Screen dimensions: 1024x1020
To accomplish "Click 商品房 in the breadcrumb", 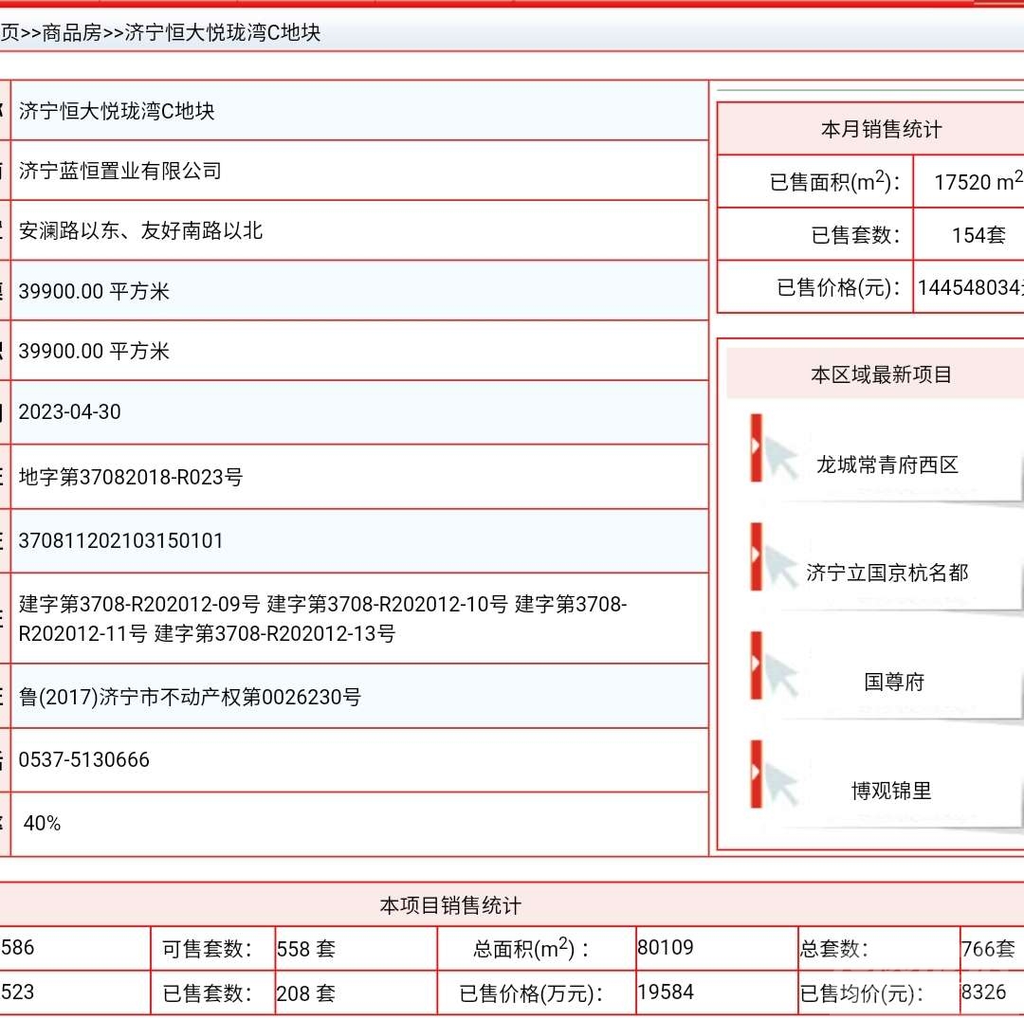I will (x=71, y=32).
